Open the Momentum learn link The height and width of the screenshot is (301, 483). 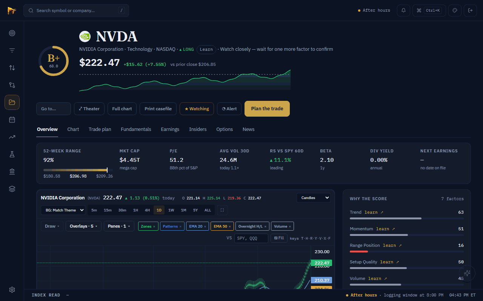(386, 229)
